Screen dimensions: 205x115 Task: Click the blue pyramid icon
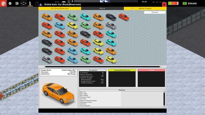[41, 5]
